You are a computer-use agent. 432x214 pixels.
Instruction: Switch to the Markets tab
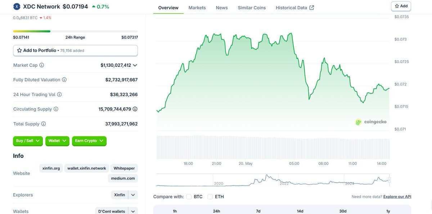(197, 8)
